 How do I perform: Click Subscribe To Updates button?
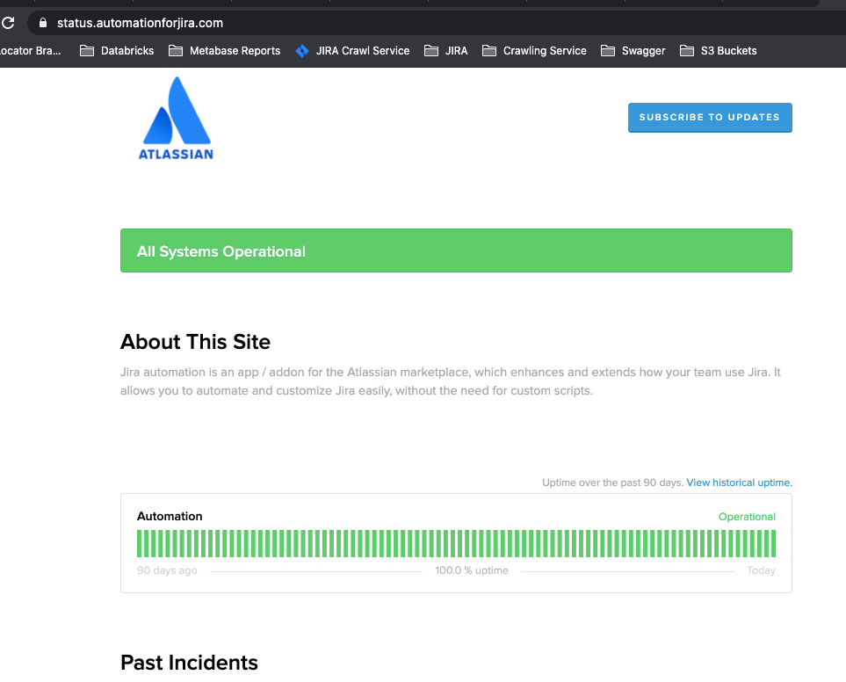pos(710,118)
